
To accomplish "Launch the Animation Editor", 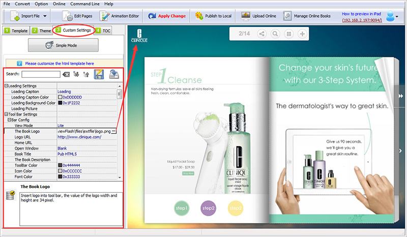I will 120,16.
